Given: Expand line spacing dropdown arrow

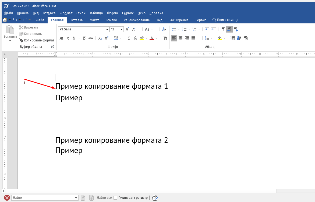Looking at the screenshot, I should click(x=212, y=38).
